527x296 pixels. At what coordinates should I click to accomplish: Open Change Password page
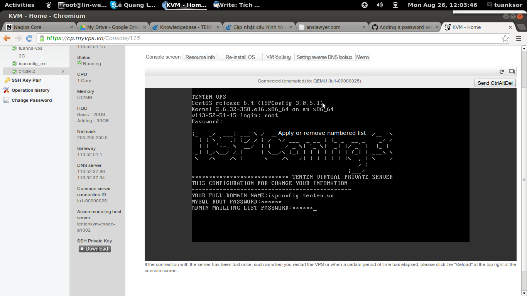(x=32, y=100)
